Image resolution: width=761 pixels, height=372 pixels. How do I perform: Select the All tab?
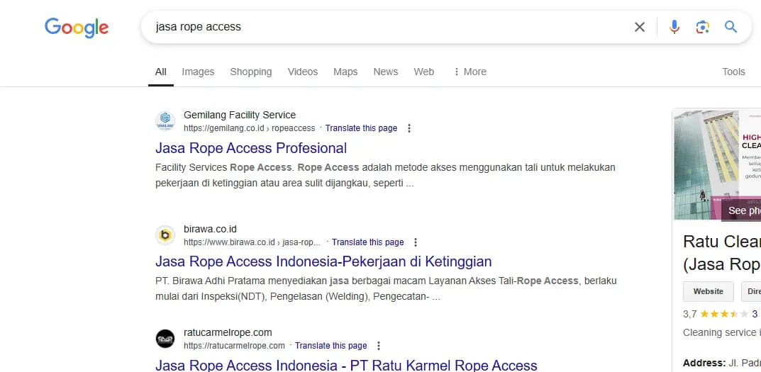pyautogui.click(x=161, y=72)
